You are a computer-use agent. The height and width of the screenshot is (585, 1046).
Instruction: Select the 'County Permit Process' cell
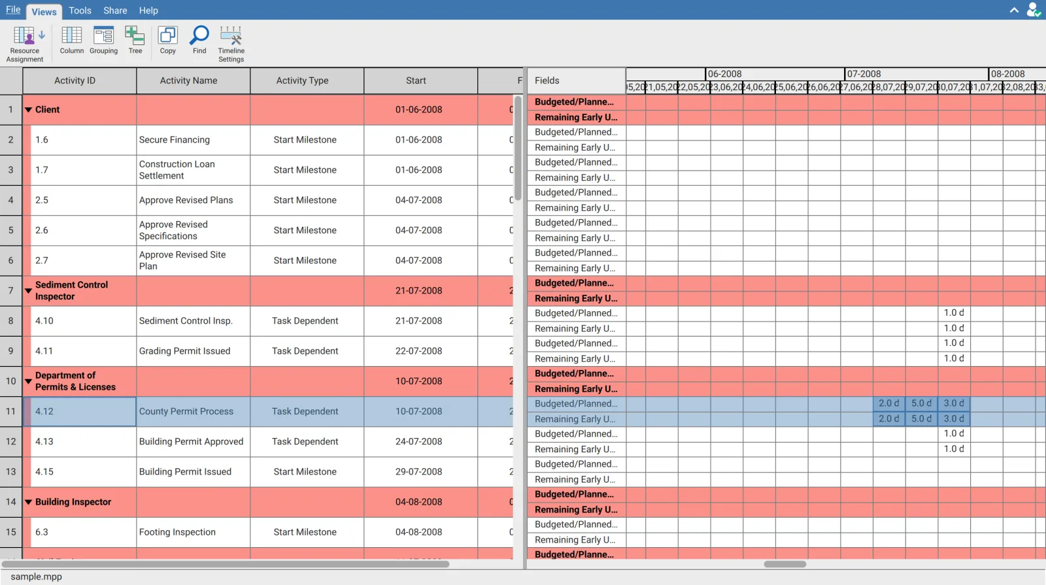point(193,412)
